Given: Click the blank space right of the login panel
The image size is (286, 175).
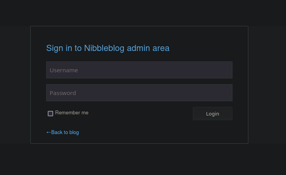Looking at the screenshot, I should pyautogui.click(x=267, y=85).
